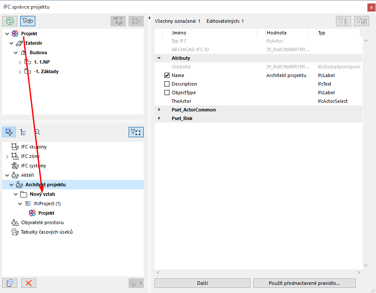The image size is (376, 293).
Task: Check the ObjectType attribute checkbox
Action: pyautogui.click(x=167, y=93)
